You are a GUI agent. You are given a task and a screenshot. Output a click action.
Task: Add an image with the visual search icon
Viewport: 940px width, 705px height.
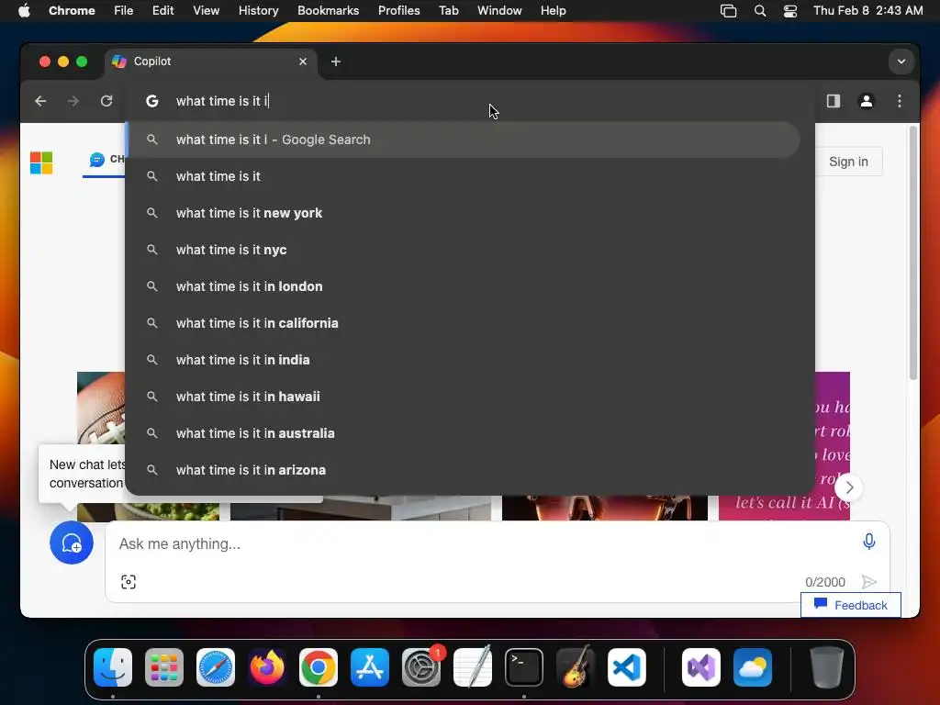coord(129,581)
